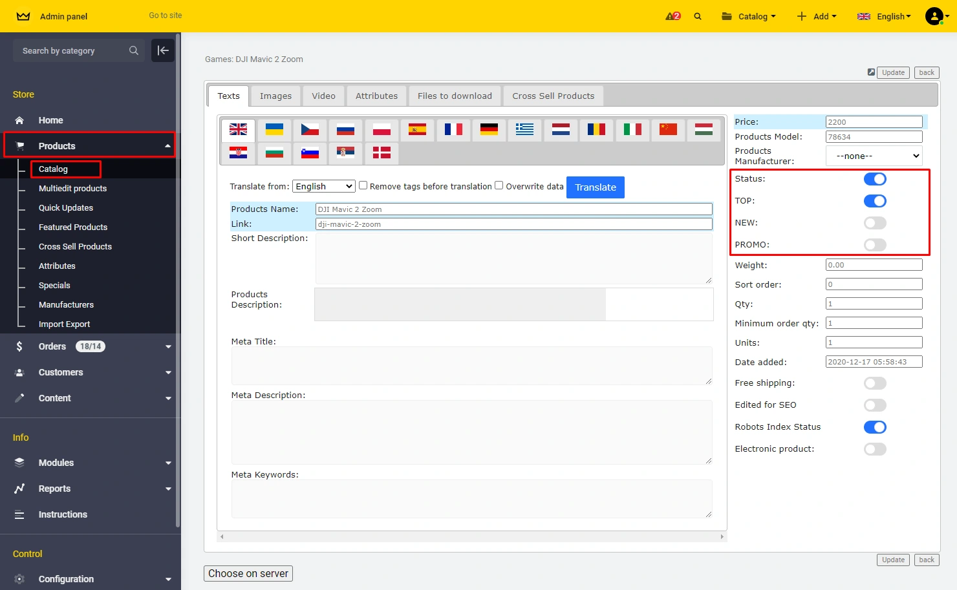This screenshot has width=957, height=590.
Task: Click the horizontal scrollbar below the form
Action: click(x=471, y=536)
